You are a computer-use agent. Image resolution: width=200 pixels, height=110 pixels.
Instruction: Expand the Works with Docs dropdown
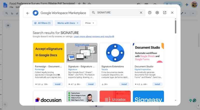click(x=68, y=23)
